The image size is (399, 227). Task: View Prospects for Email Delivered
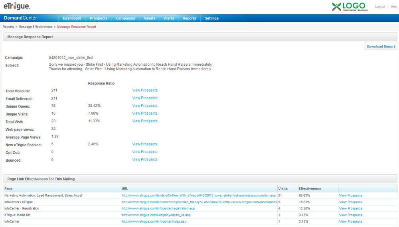[144, 98]
